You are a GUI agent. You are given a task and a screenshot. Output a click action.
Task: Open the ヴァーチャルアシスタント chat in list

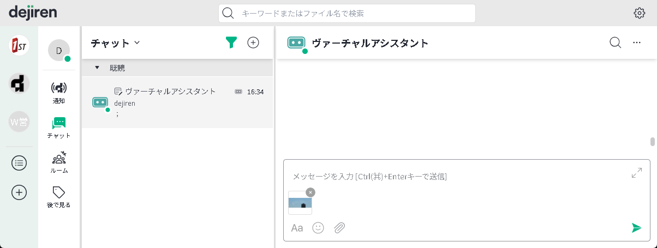[177, 102]
